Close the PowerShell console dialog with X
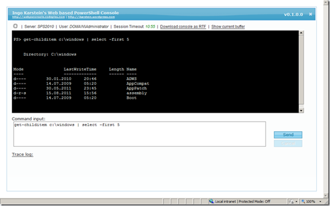Image resolution: width=330 pixels, height=206 pixels. tap(310, 14)
